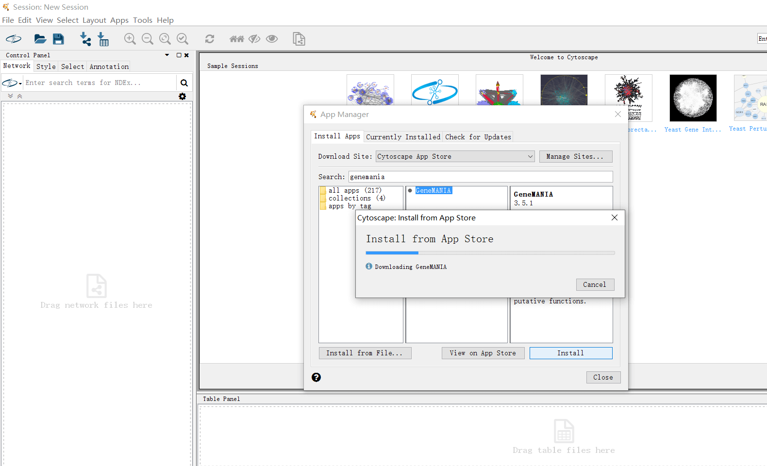Click Install button in App Manager
This screenshot has height=466, width=767.
(571, 353)
